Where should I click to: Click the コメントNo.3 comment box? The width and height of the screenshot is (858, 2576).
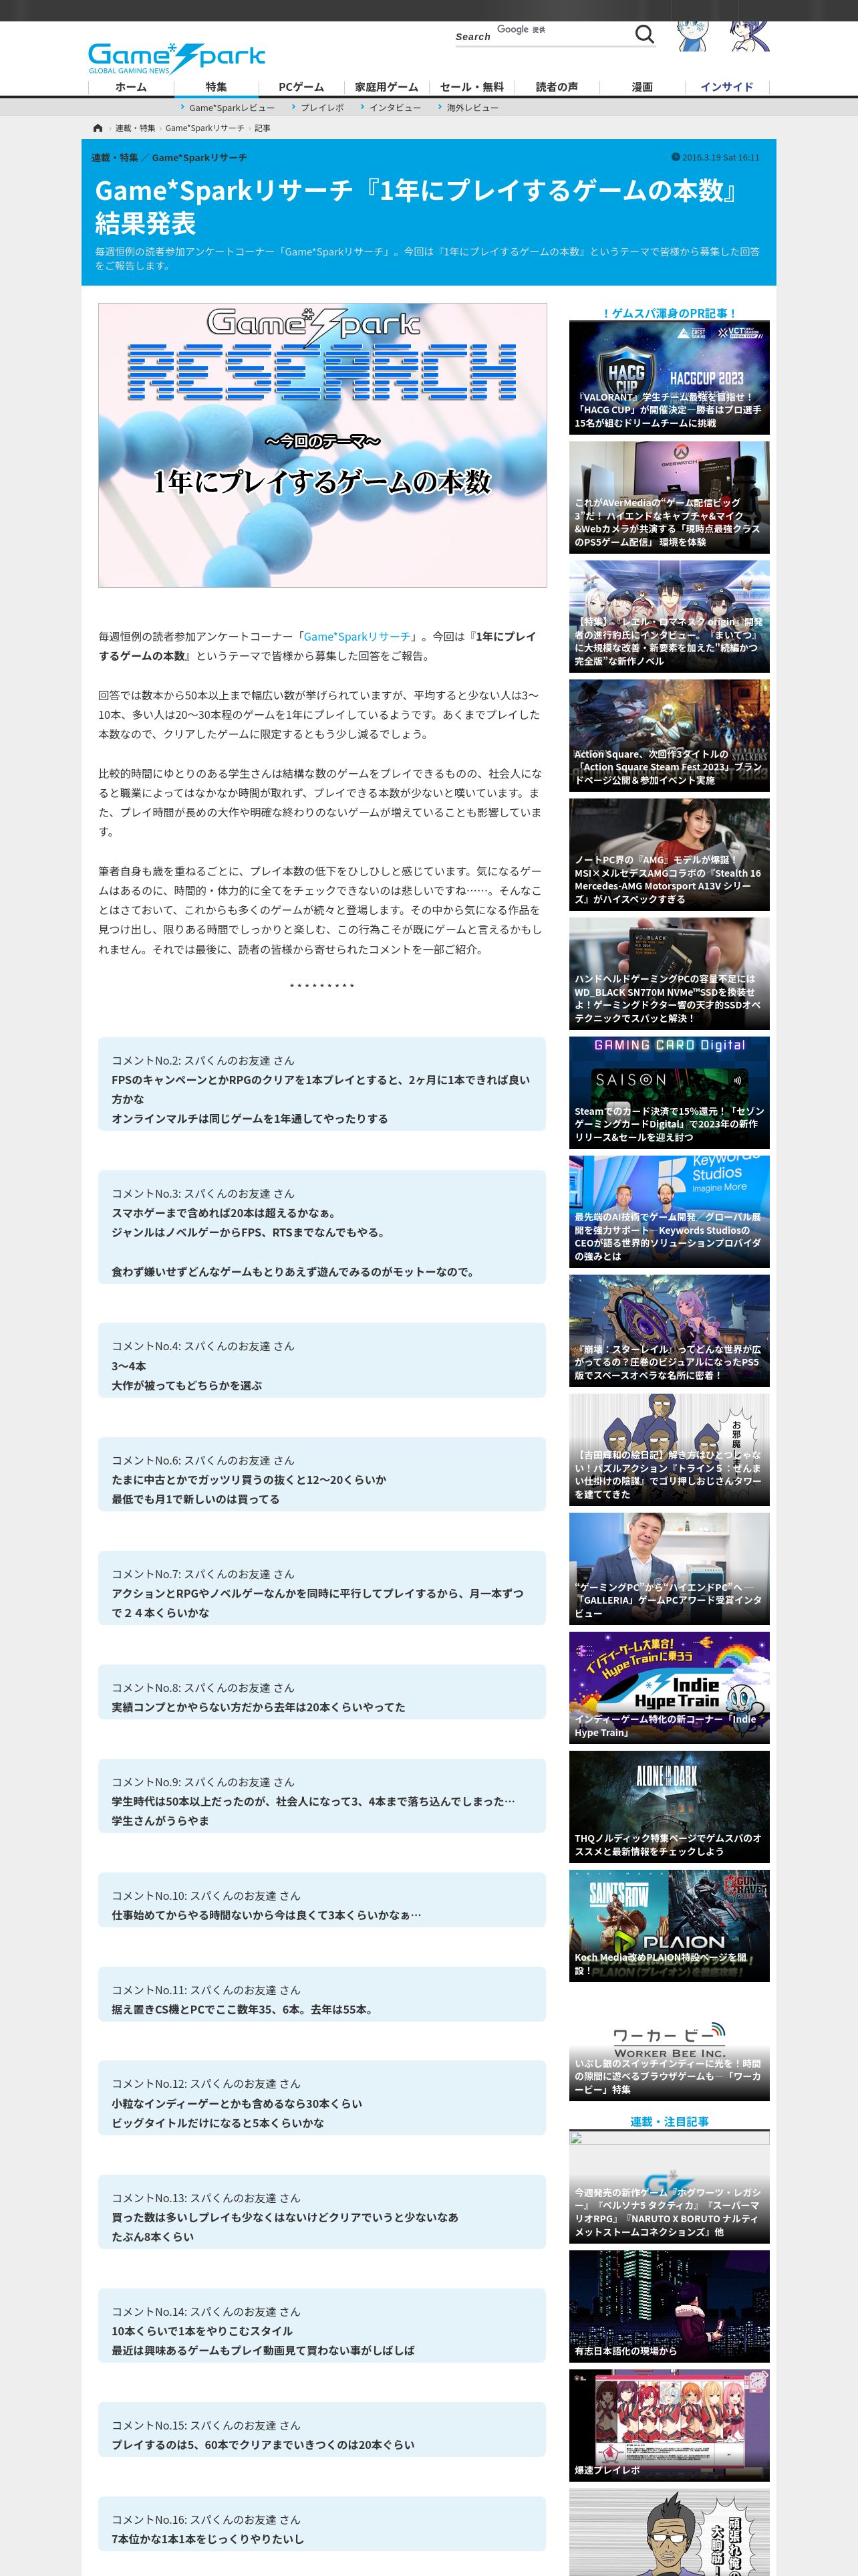coord(321,1228)
